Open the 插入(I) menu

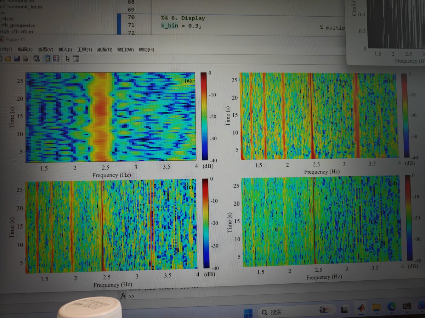(x=65, y=50)
